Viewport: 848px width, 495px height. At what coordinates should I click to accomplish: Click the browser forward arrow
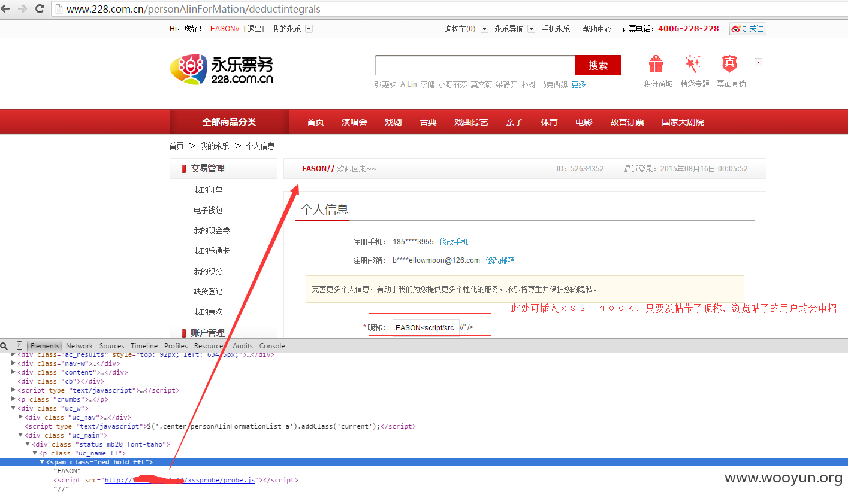[x=23, y=9]
